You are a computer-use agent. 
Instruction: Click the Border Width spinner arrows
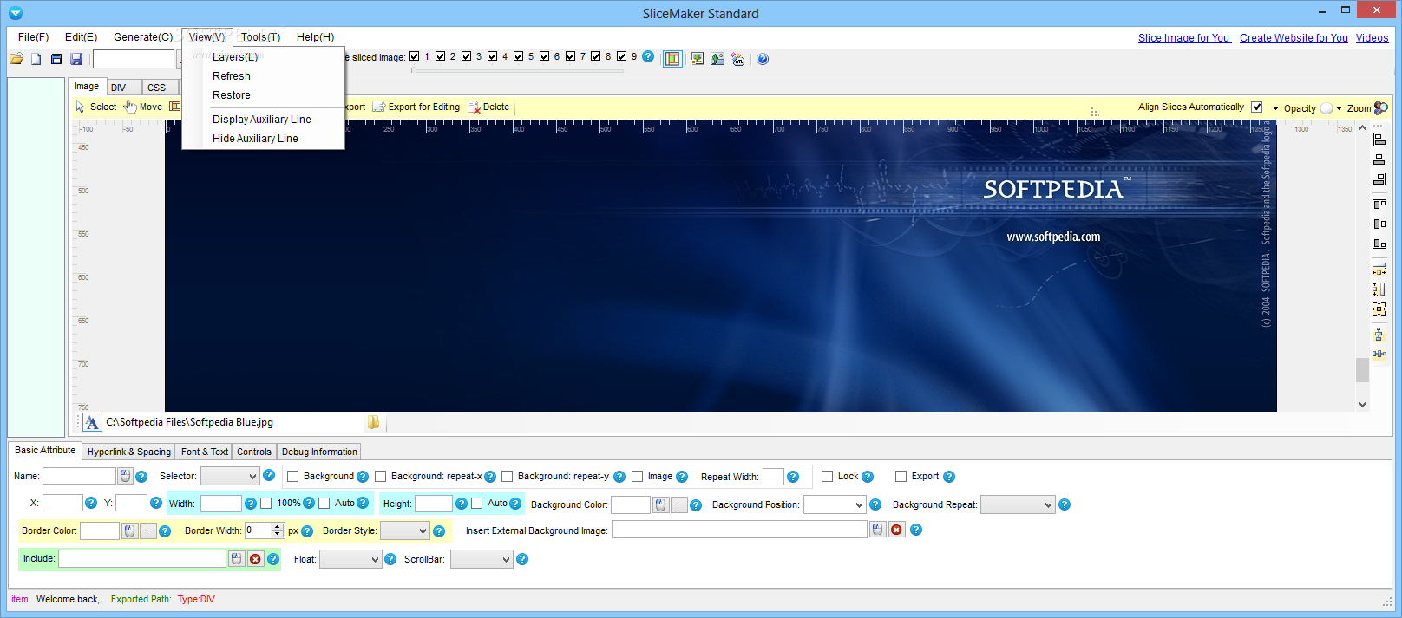[278, 530]
